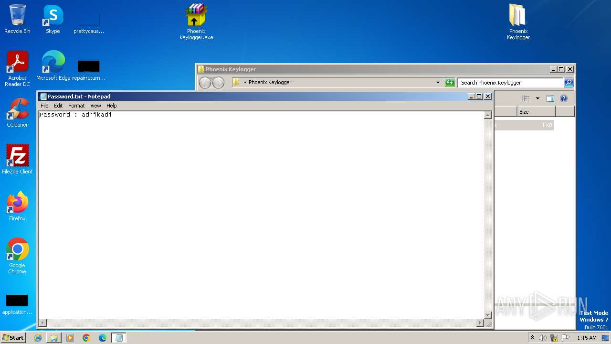This screenshot has height=344, width=611.
Task: Open Explorer Help question mark
Action: [x=564, y=98]
